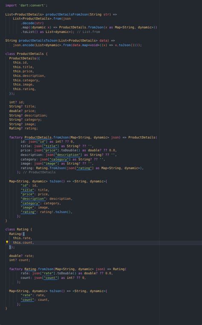Viewport: 202px width, 325px height.
Task: Click highlighted opening brace after Rating(
Action: click(x=23, y=234)
